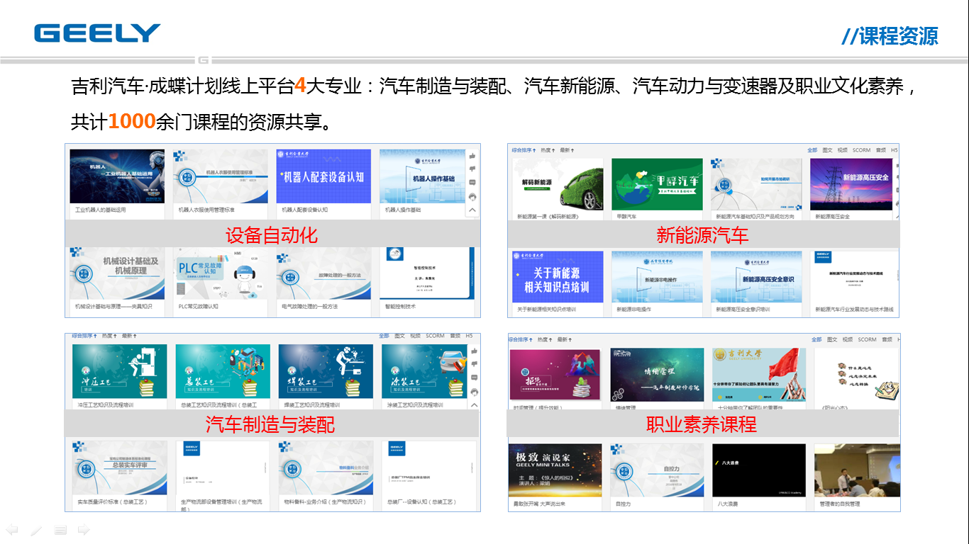Click thumbs-down icon in 设备自动化 panel
The width and height of the screenshot is (969, 544).
coord(472,169)
